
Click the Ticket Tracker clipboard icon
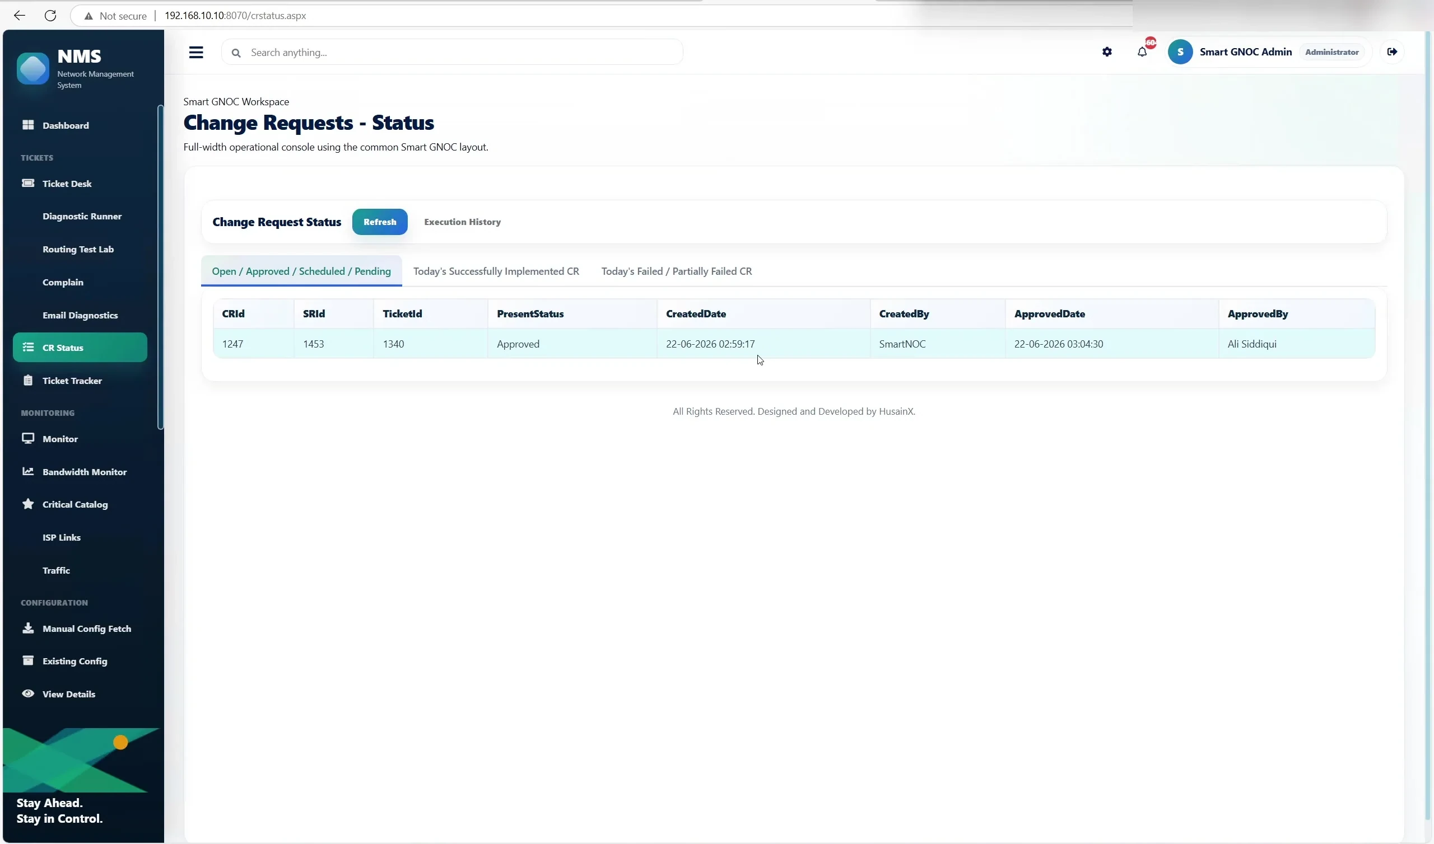click(x=28, y=380)
